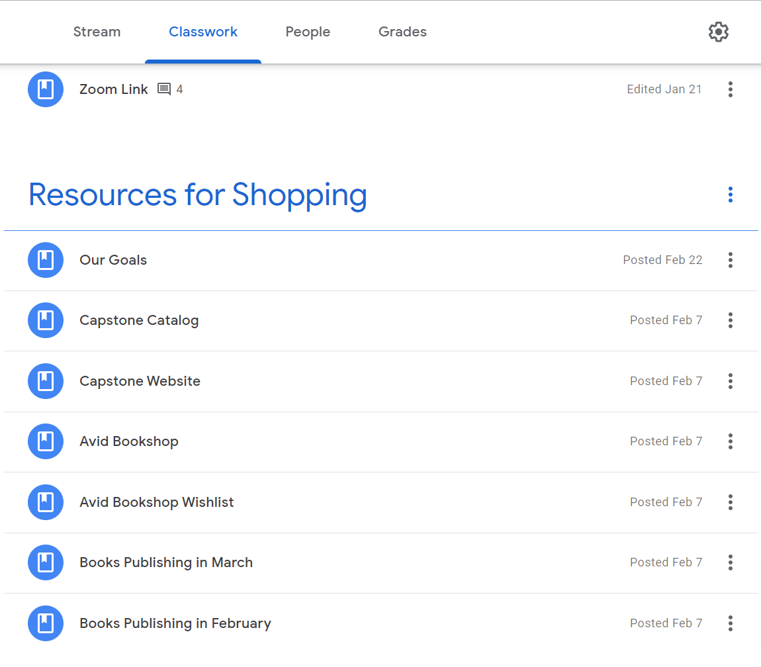This screenshot has height=667, width=761.
Task: Select the Classwork tab
Action: 203,32
